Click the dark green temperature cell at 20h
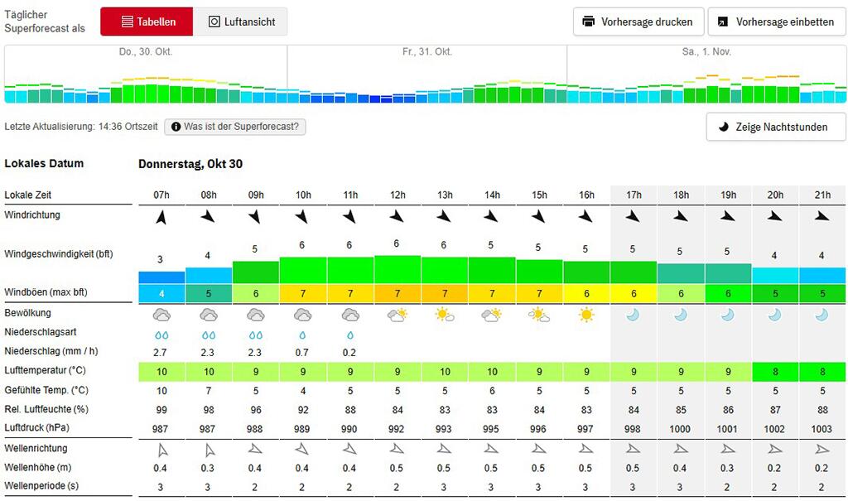The width and height of the screenshot is (848, 501). pos(775,372)
